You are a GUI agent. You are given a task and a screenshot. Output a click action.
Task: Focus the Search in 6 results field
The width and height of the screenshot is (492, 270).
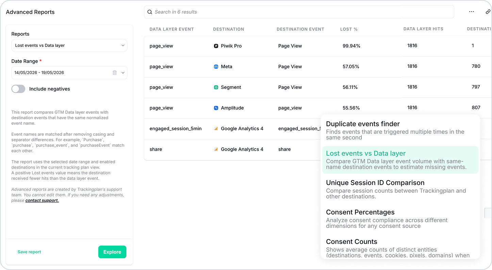point(299,12)
